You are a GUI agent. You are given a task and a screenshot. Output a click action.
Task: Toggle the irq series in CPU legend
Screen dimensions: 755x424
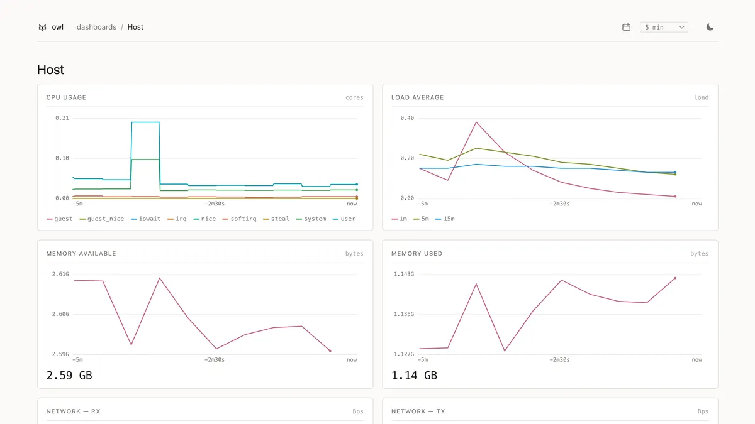(x=177, y=219)
